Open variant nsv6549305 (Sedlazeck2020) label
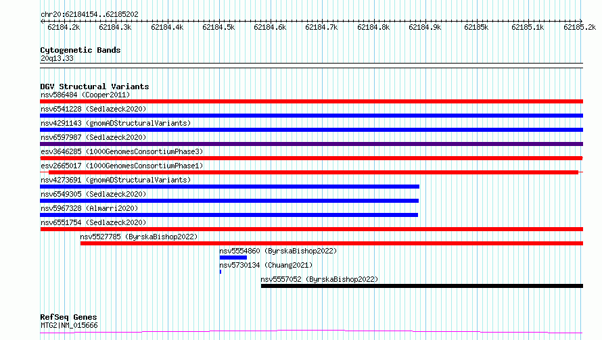 93,194
